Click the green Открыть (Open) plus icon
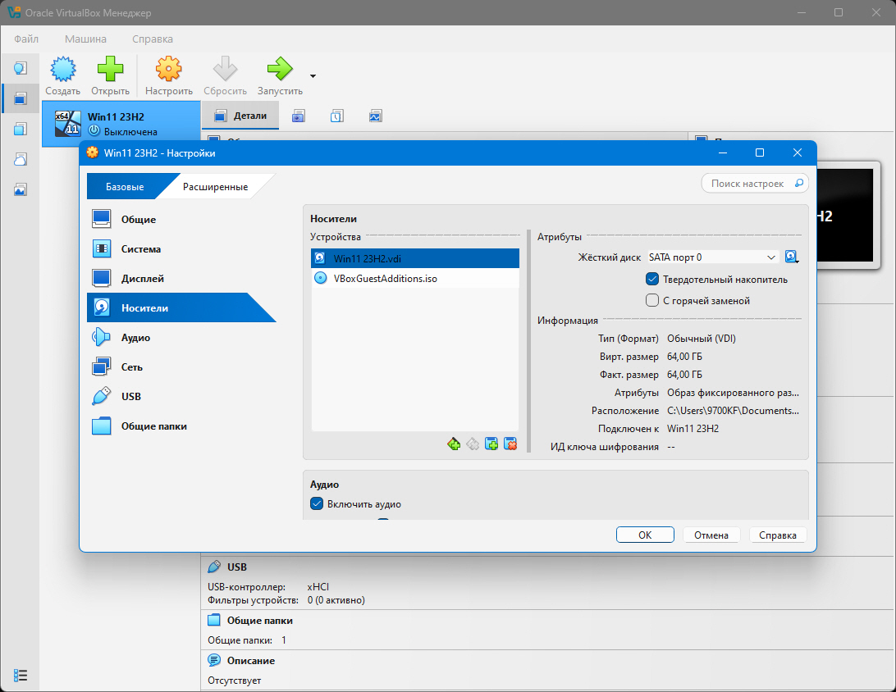 (x=110, y=69)
